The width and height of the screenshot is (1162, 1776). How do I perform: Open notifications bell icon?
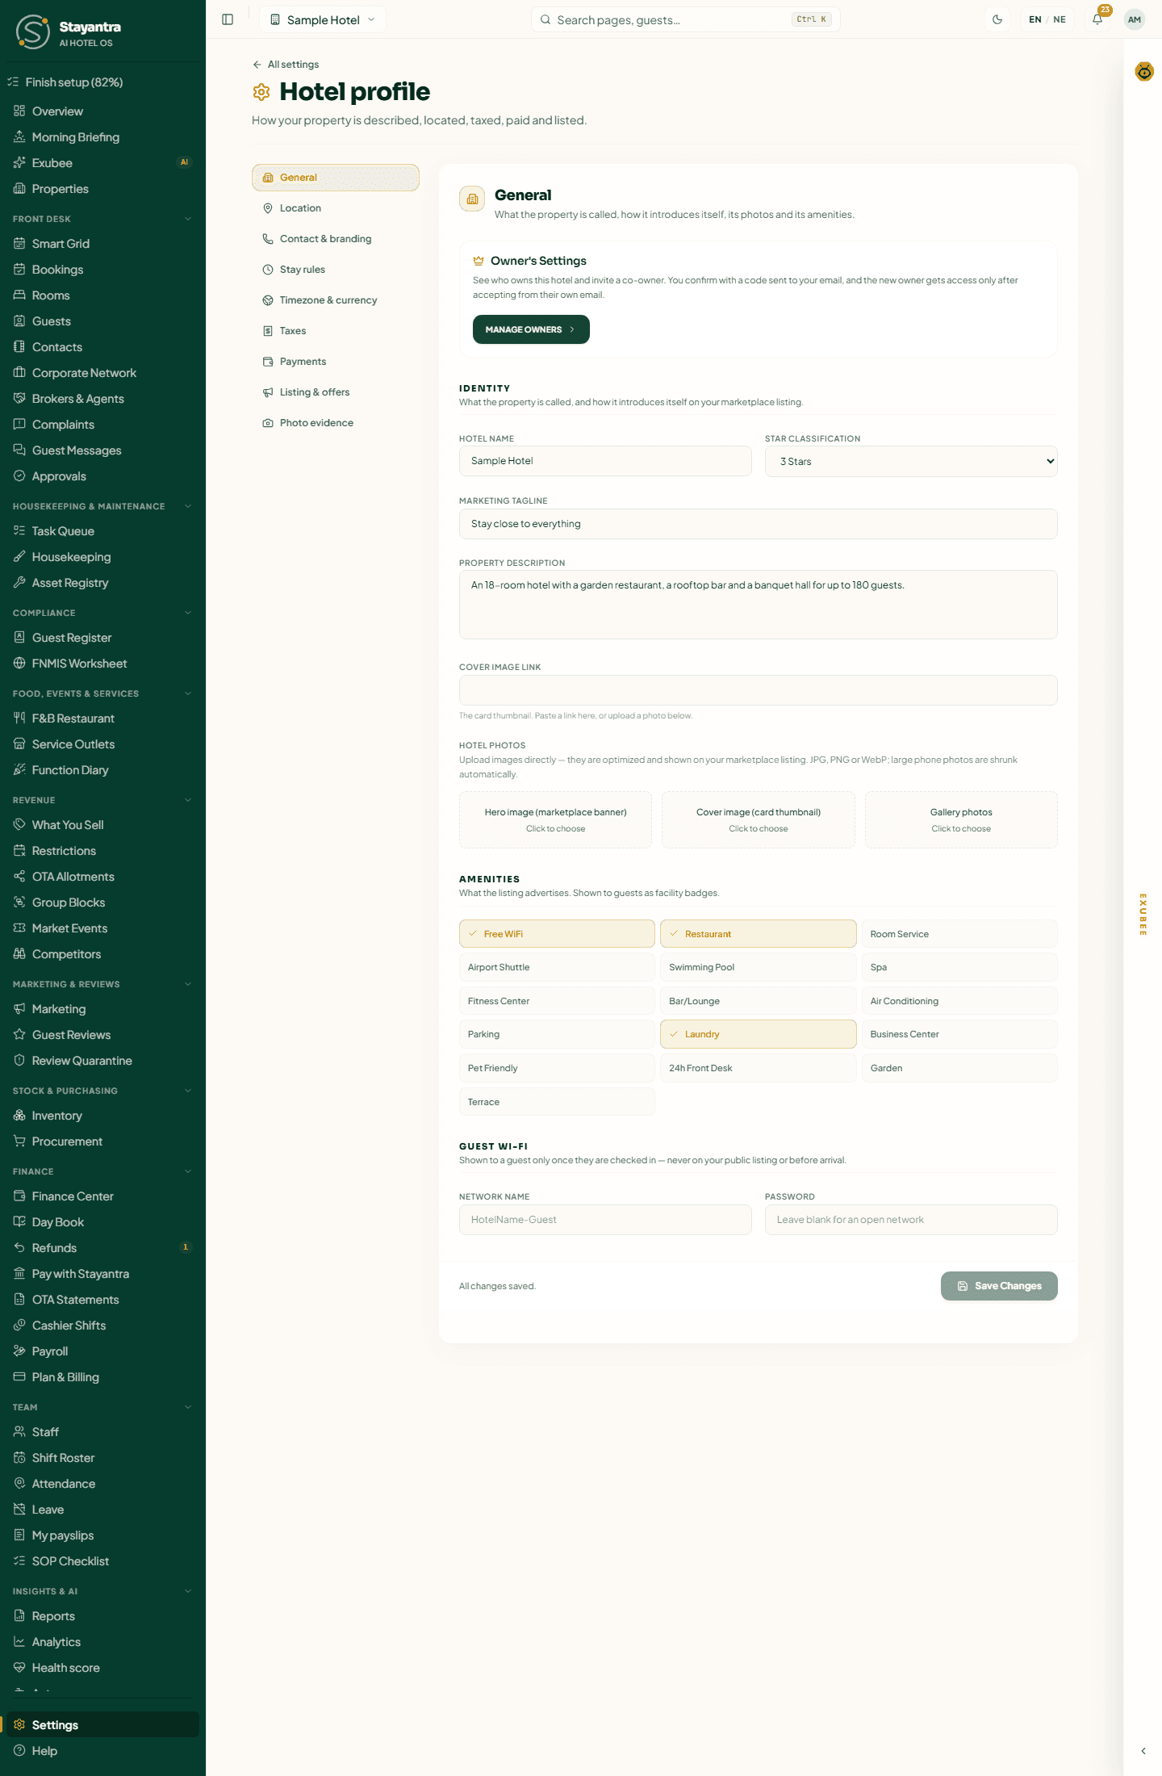pyautogui.click(x=1097, y=19)
